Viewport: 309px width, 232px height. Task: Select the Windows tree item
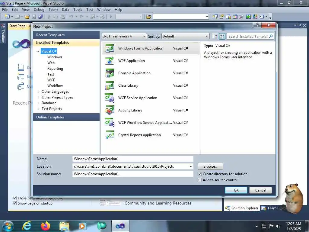point(55,57)
